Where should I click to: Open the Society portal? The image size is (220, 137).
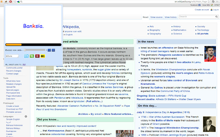pyautogui.click(x=201, y=26)
